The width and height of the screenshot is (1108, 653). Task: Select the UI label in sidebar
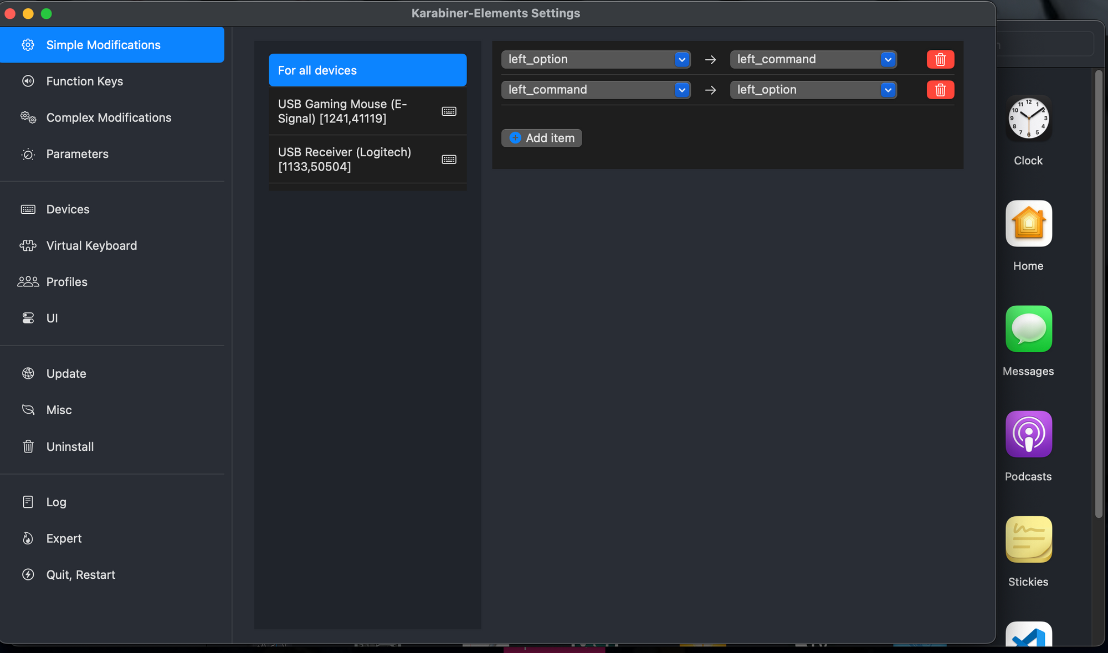pos(52,318)
